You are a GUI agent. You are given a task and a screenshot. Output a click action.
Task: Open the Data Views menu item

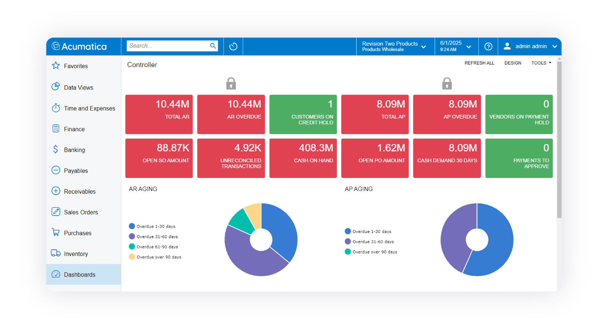[84, 87]
